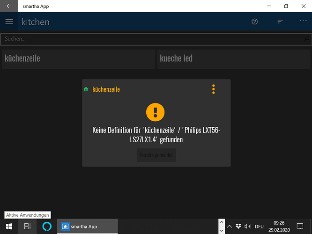Open the clock showing 09:26

[279, 226]
